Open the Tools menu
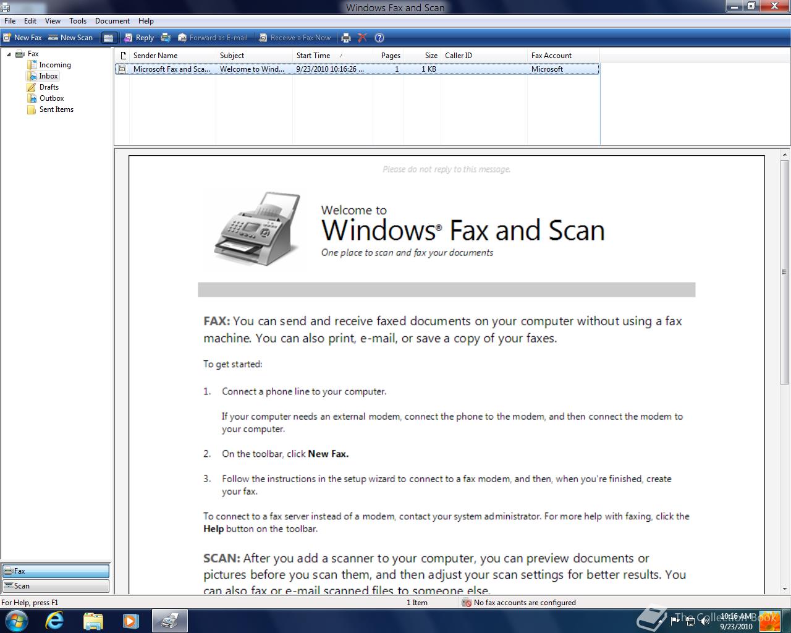The image size is (791, 633). coord(78,21)
